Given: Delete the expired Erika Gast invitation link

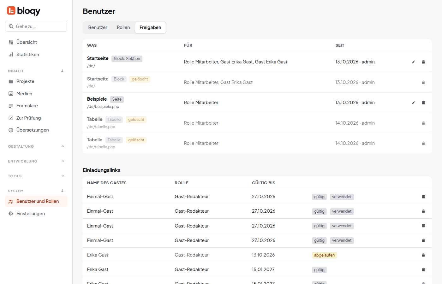Looking at the screenshot, I should click(423, 255).
